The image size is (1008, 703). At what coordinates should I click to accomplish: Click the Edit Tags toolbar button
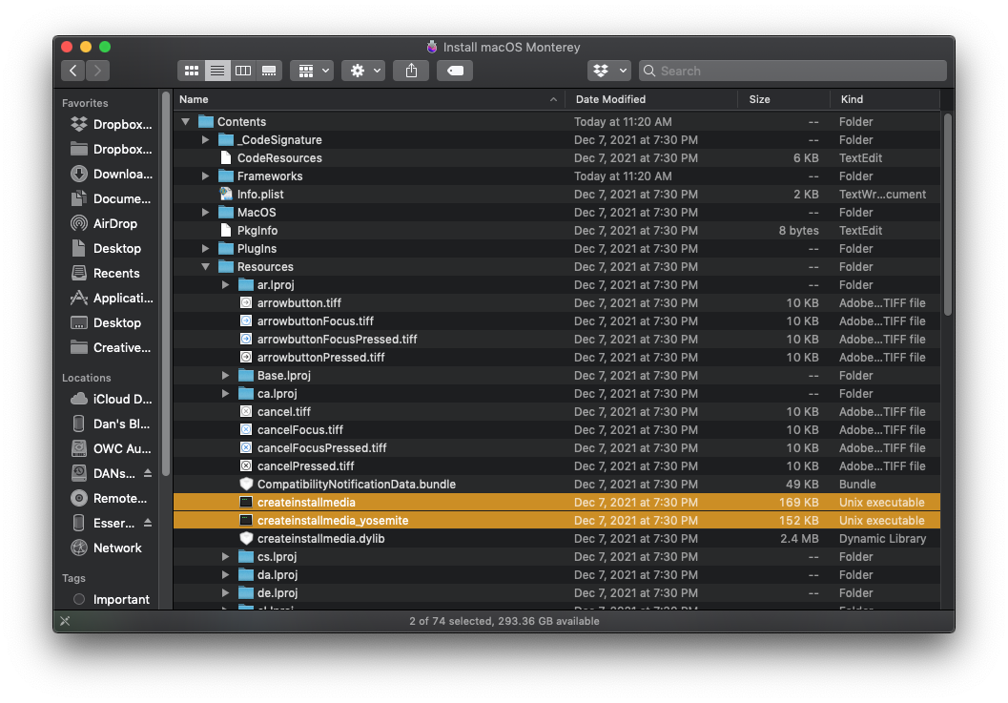(455, 71)
